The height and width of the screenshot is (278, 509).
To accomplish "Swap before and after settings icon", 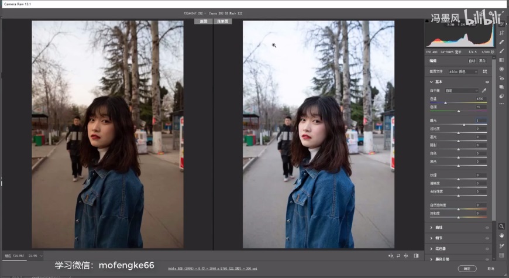I will pos(398,256).
